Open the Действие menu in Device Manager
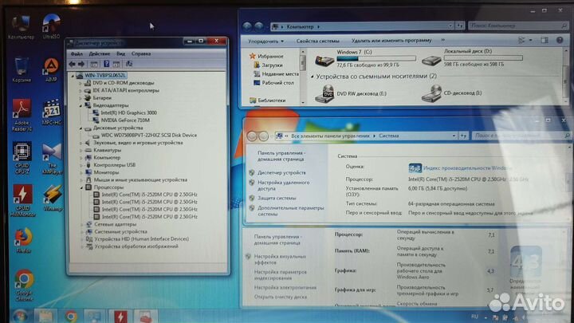 click(99, 54)
